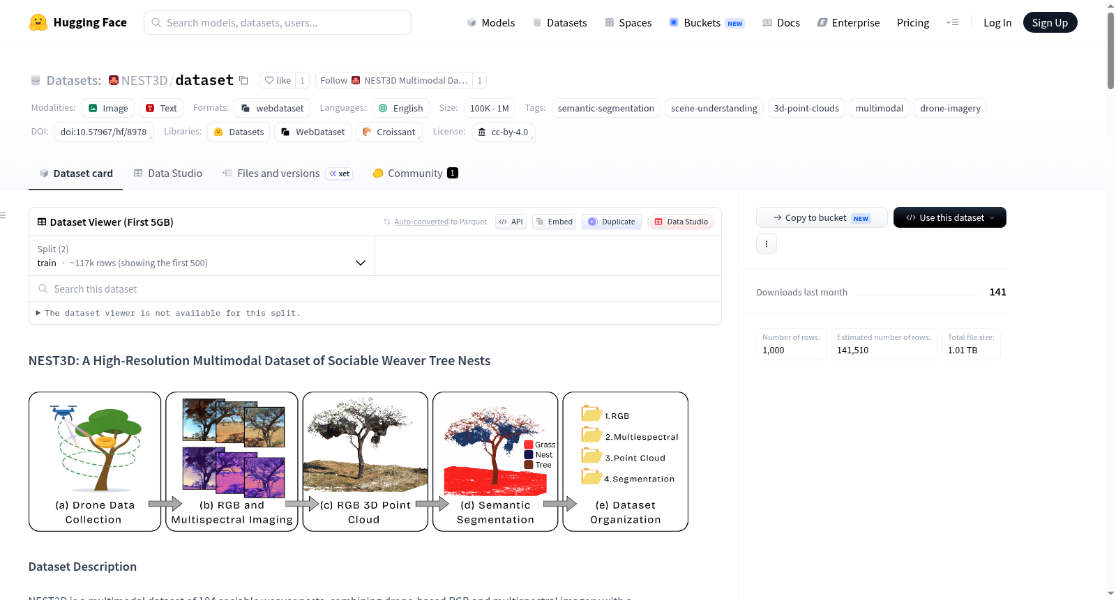Screen dimensions: 1116x600
Task: Click the Croissant library tag
Action: [389, 132]
